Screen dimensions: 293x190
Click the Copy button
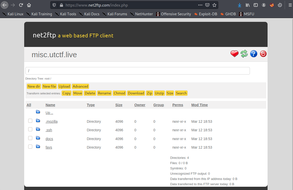(67, 93)
